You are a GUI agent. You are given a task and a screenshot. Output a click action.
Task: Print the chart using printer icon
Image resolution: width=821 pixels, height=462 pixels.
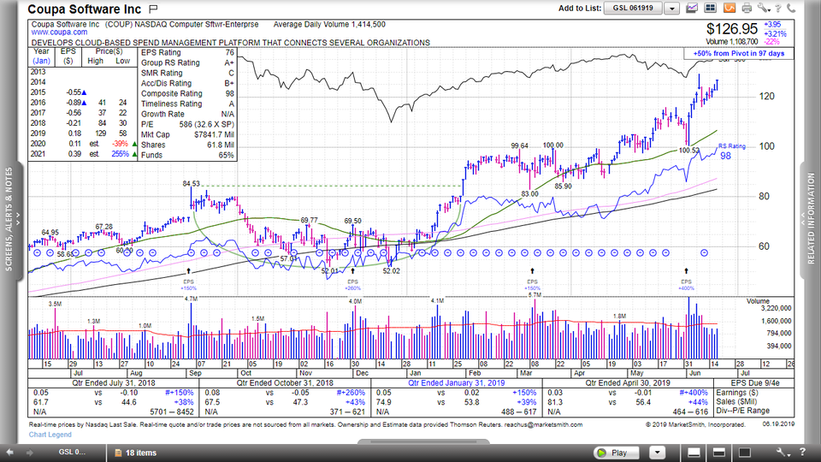[747, 8]
